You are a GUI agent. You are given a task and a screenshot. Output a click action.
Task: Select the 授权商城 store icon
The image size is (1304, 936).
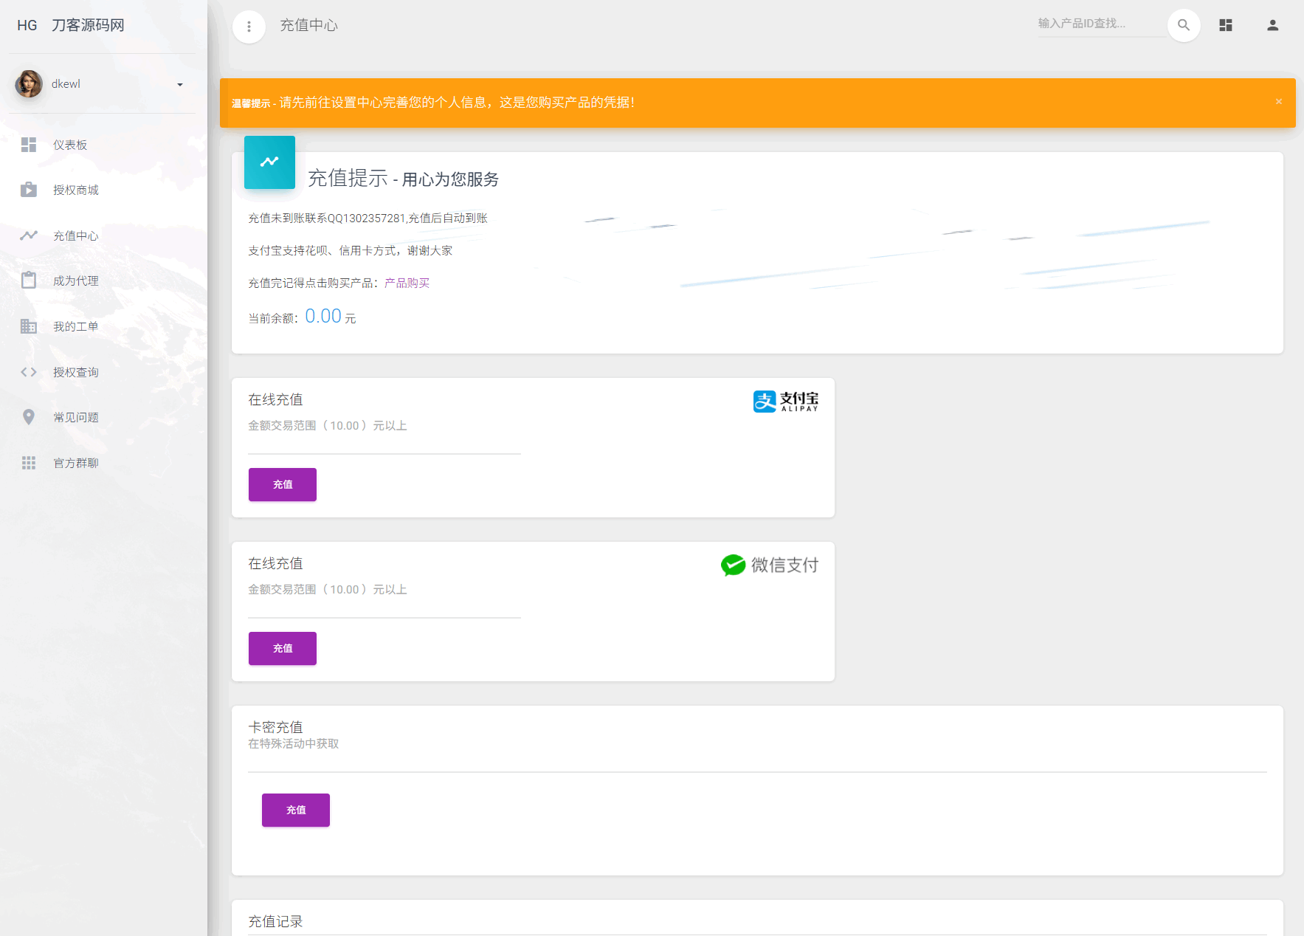(29, 190)
